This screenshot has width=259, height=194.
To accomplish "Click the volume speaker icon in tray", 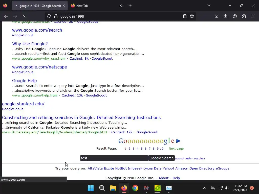I will tap(227, 188).
